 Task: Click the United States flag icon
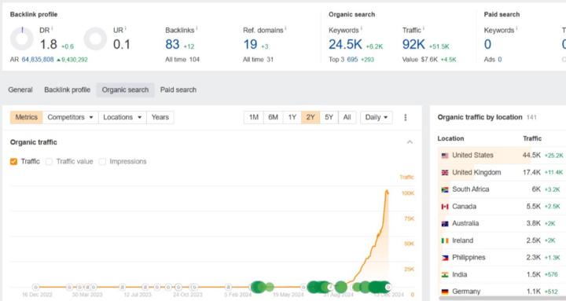[445, 156]
